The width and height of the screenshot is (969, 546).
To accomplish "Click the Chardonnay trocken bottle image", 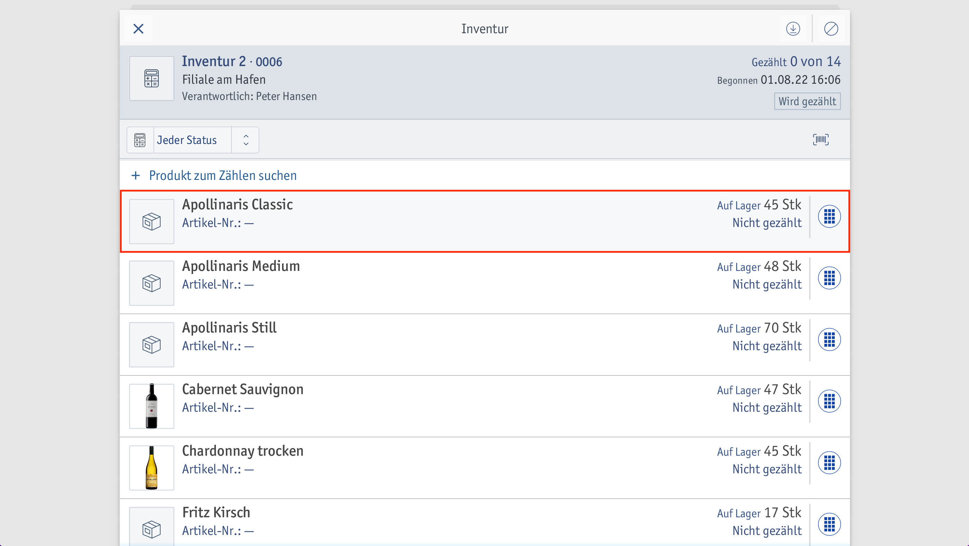I will click(x=152, y=468).
